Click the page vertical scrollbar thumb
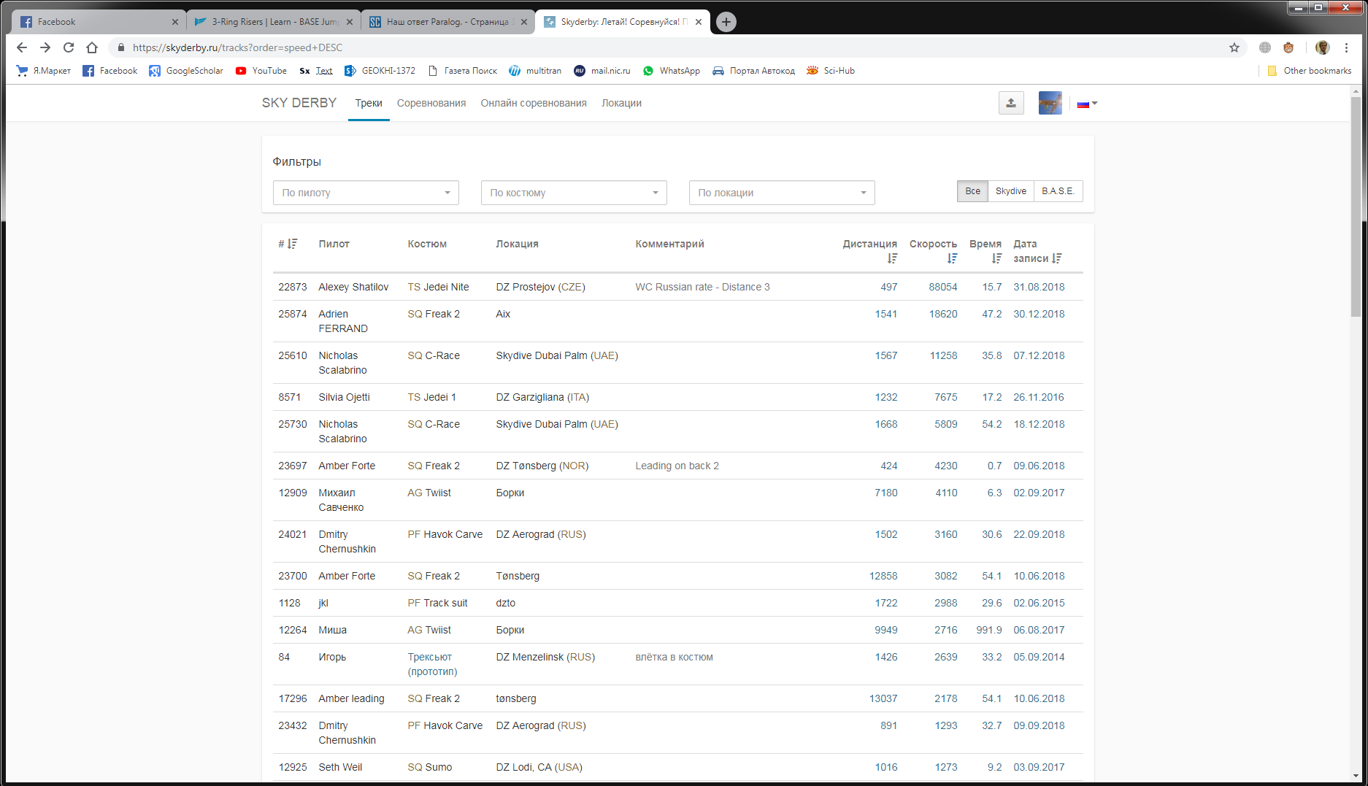Viewport: 1368px width, 786px height. coord(1356,207)
